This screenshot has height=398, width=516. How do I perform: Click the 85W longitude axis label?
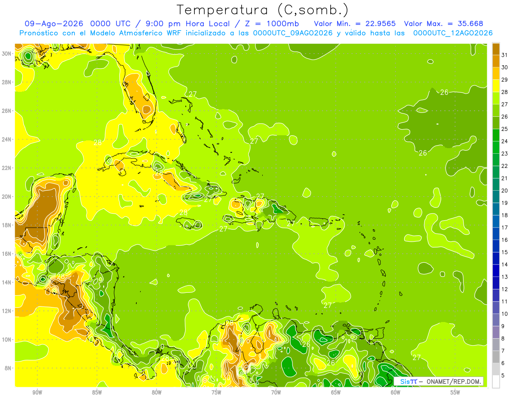97,392
